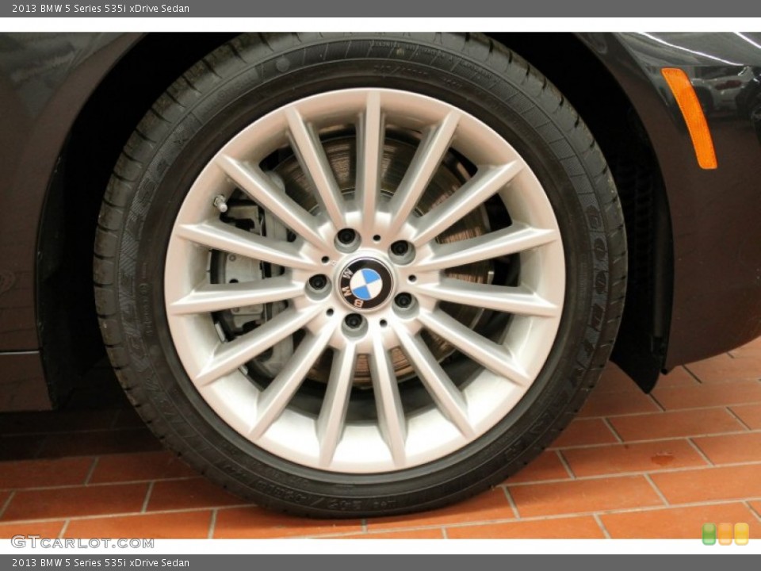Click the green-orange-yellow squares logo icon
761x571 pixels.
[x=725, y=534]
